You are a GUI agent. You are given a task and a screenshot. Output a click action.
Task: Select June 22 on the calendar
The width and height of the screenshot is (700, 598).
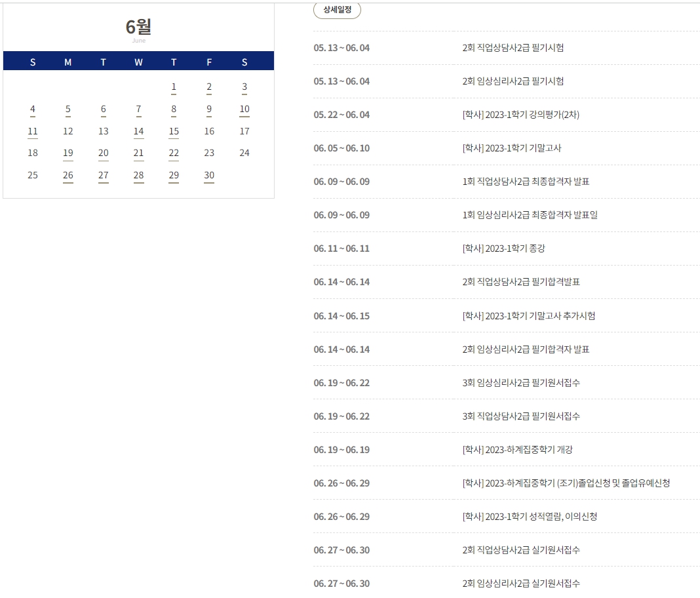(x=174, y=153)
